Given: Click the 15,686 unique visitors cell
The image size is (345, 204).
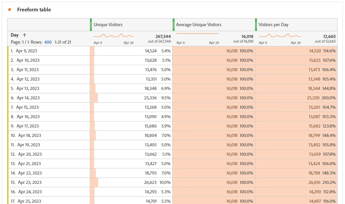Looking at the screenshot, I should coord(131,126).
